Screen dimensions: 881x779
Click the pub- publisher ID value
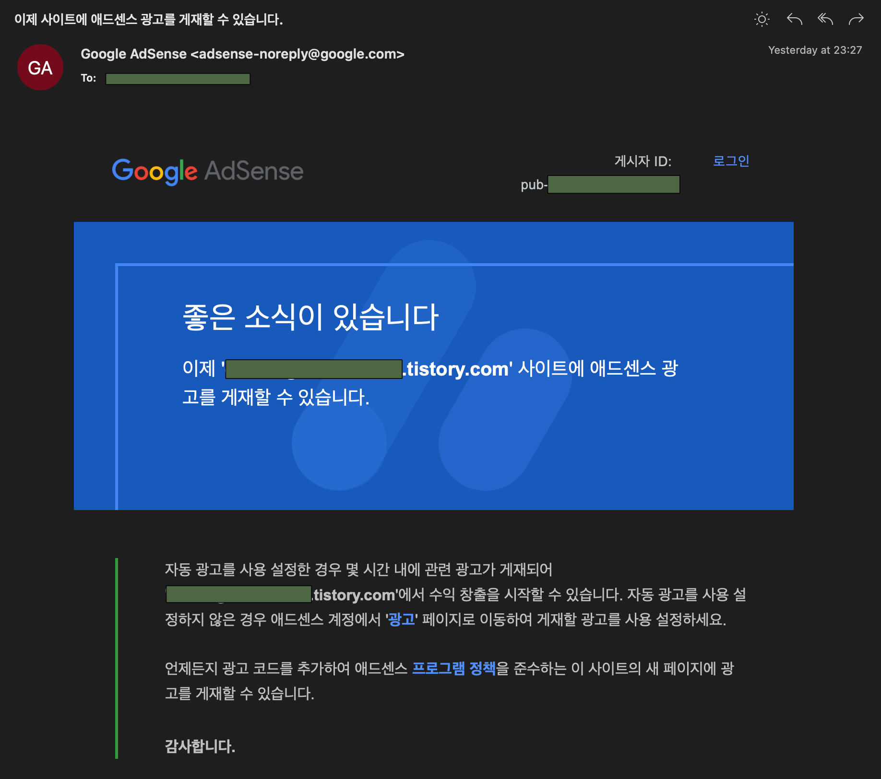pos(600,184)
